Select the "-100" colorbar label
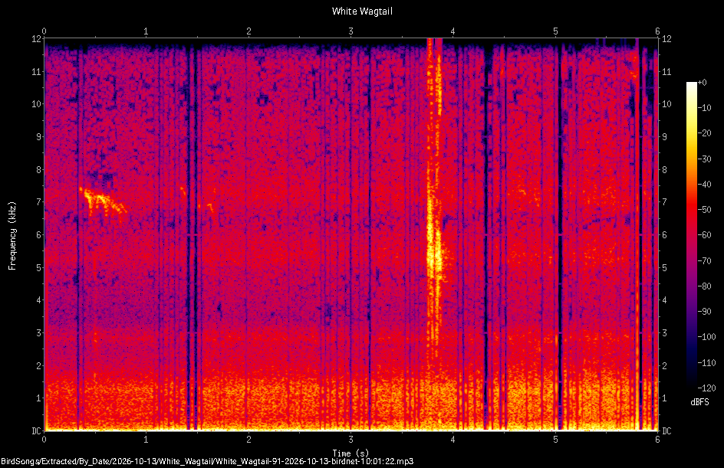 pyautogui.click(x=707, y=337)
